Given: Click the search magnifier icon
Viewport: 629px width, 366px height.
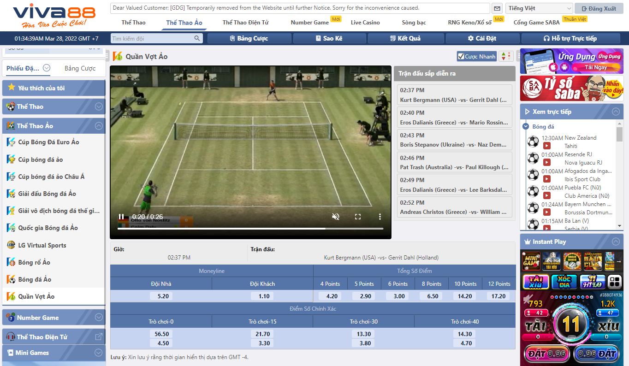Looking at the screenshot, I should [x=197, y=38].
